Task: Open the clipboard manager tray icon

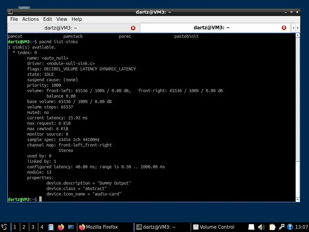Action: (272, 227)
